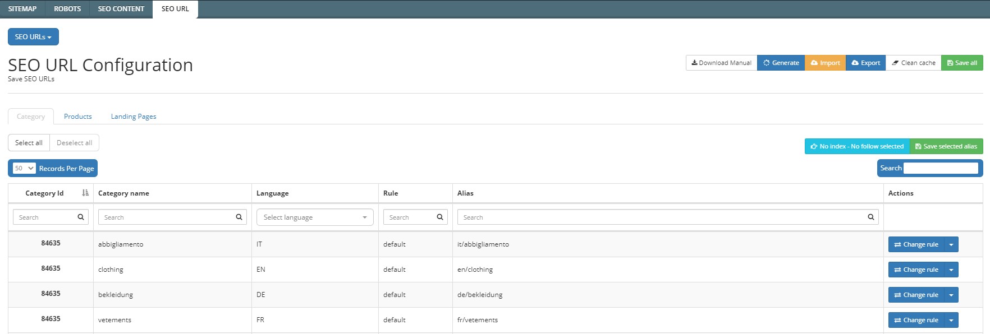Click the Select all button

(29, 143)
